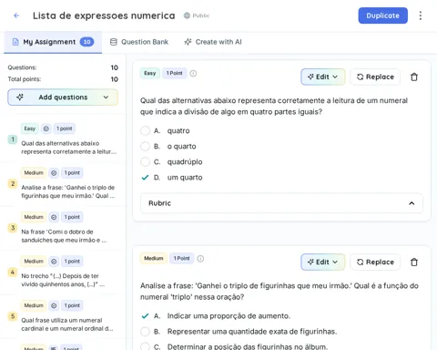Image resolution: width=437 pixels, height=350 pixels.
Task: Select checked option D 'um quarto'
Action: (145, 178)
